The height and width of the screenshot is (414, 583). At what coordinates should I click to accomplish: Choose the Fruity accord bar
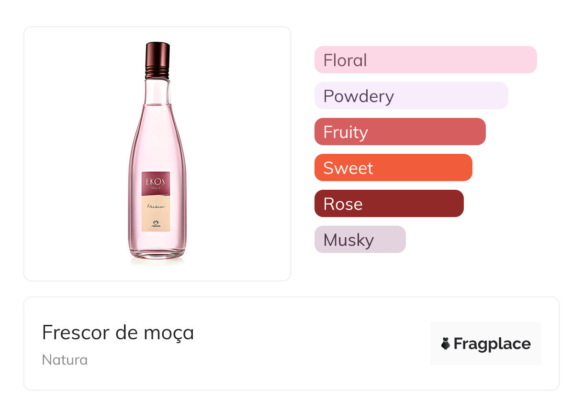point(400,132)
